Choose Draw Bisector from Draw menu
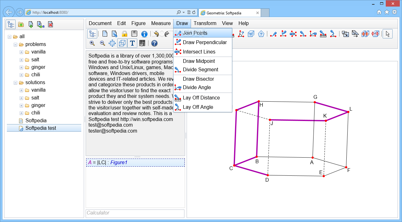Screen dimensions: 402x222 (x=203, y=79)
